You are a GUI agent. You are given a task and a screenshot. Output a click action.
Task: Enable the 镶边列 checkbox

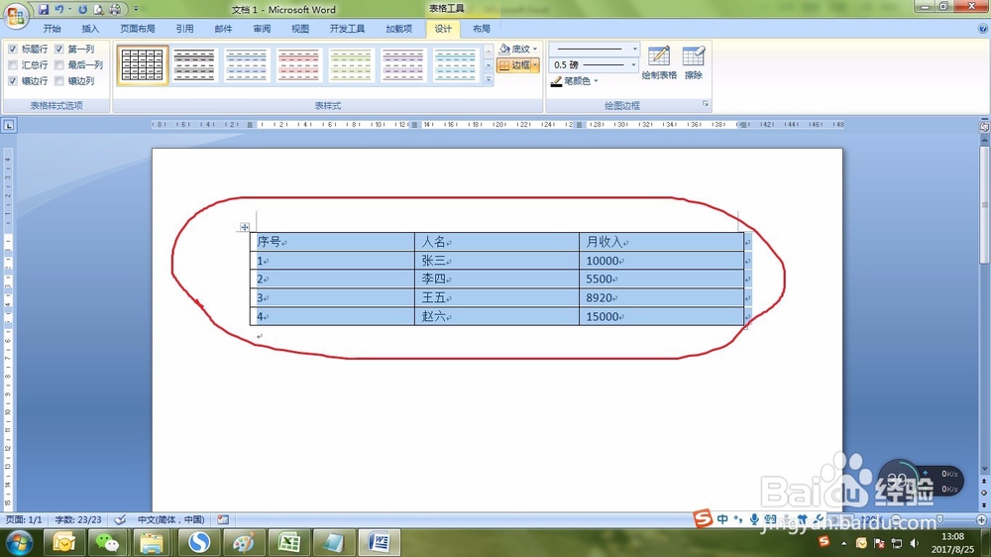(x=58, y=81)
